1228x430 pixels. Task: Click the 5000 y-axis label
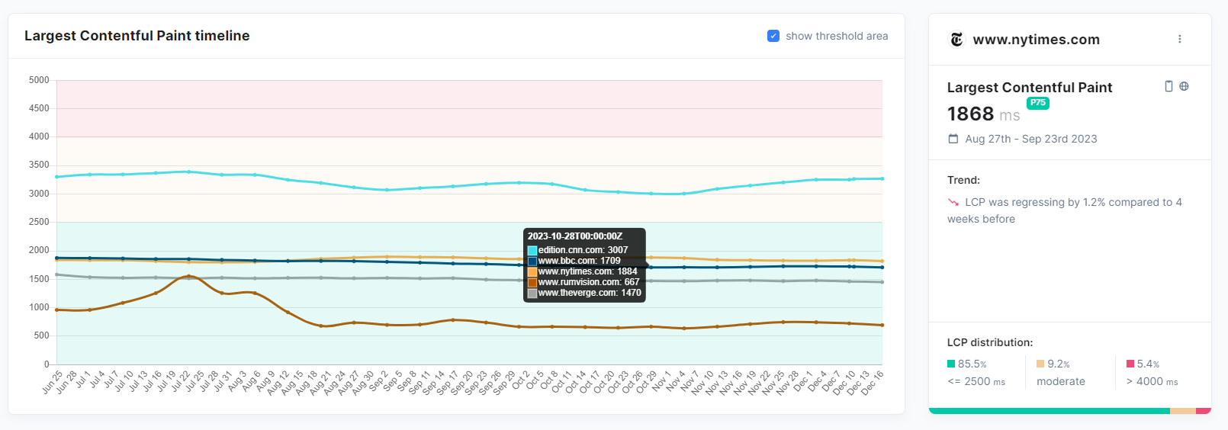click(39, 80)
